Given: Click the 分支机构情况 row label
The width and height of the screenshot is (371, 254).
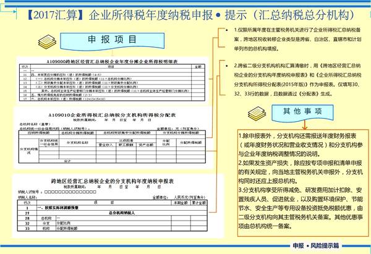Looking at the screenshot, I should (29, 151).
